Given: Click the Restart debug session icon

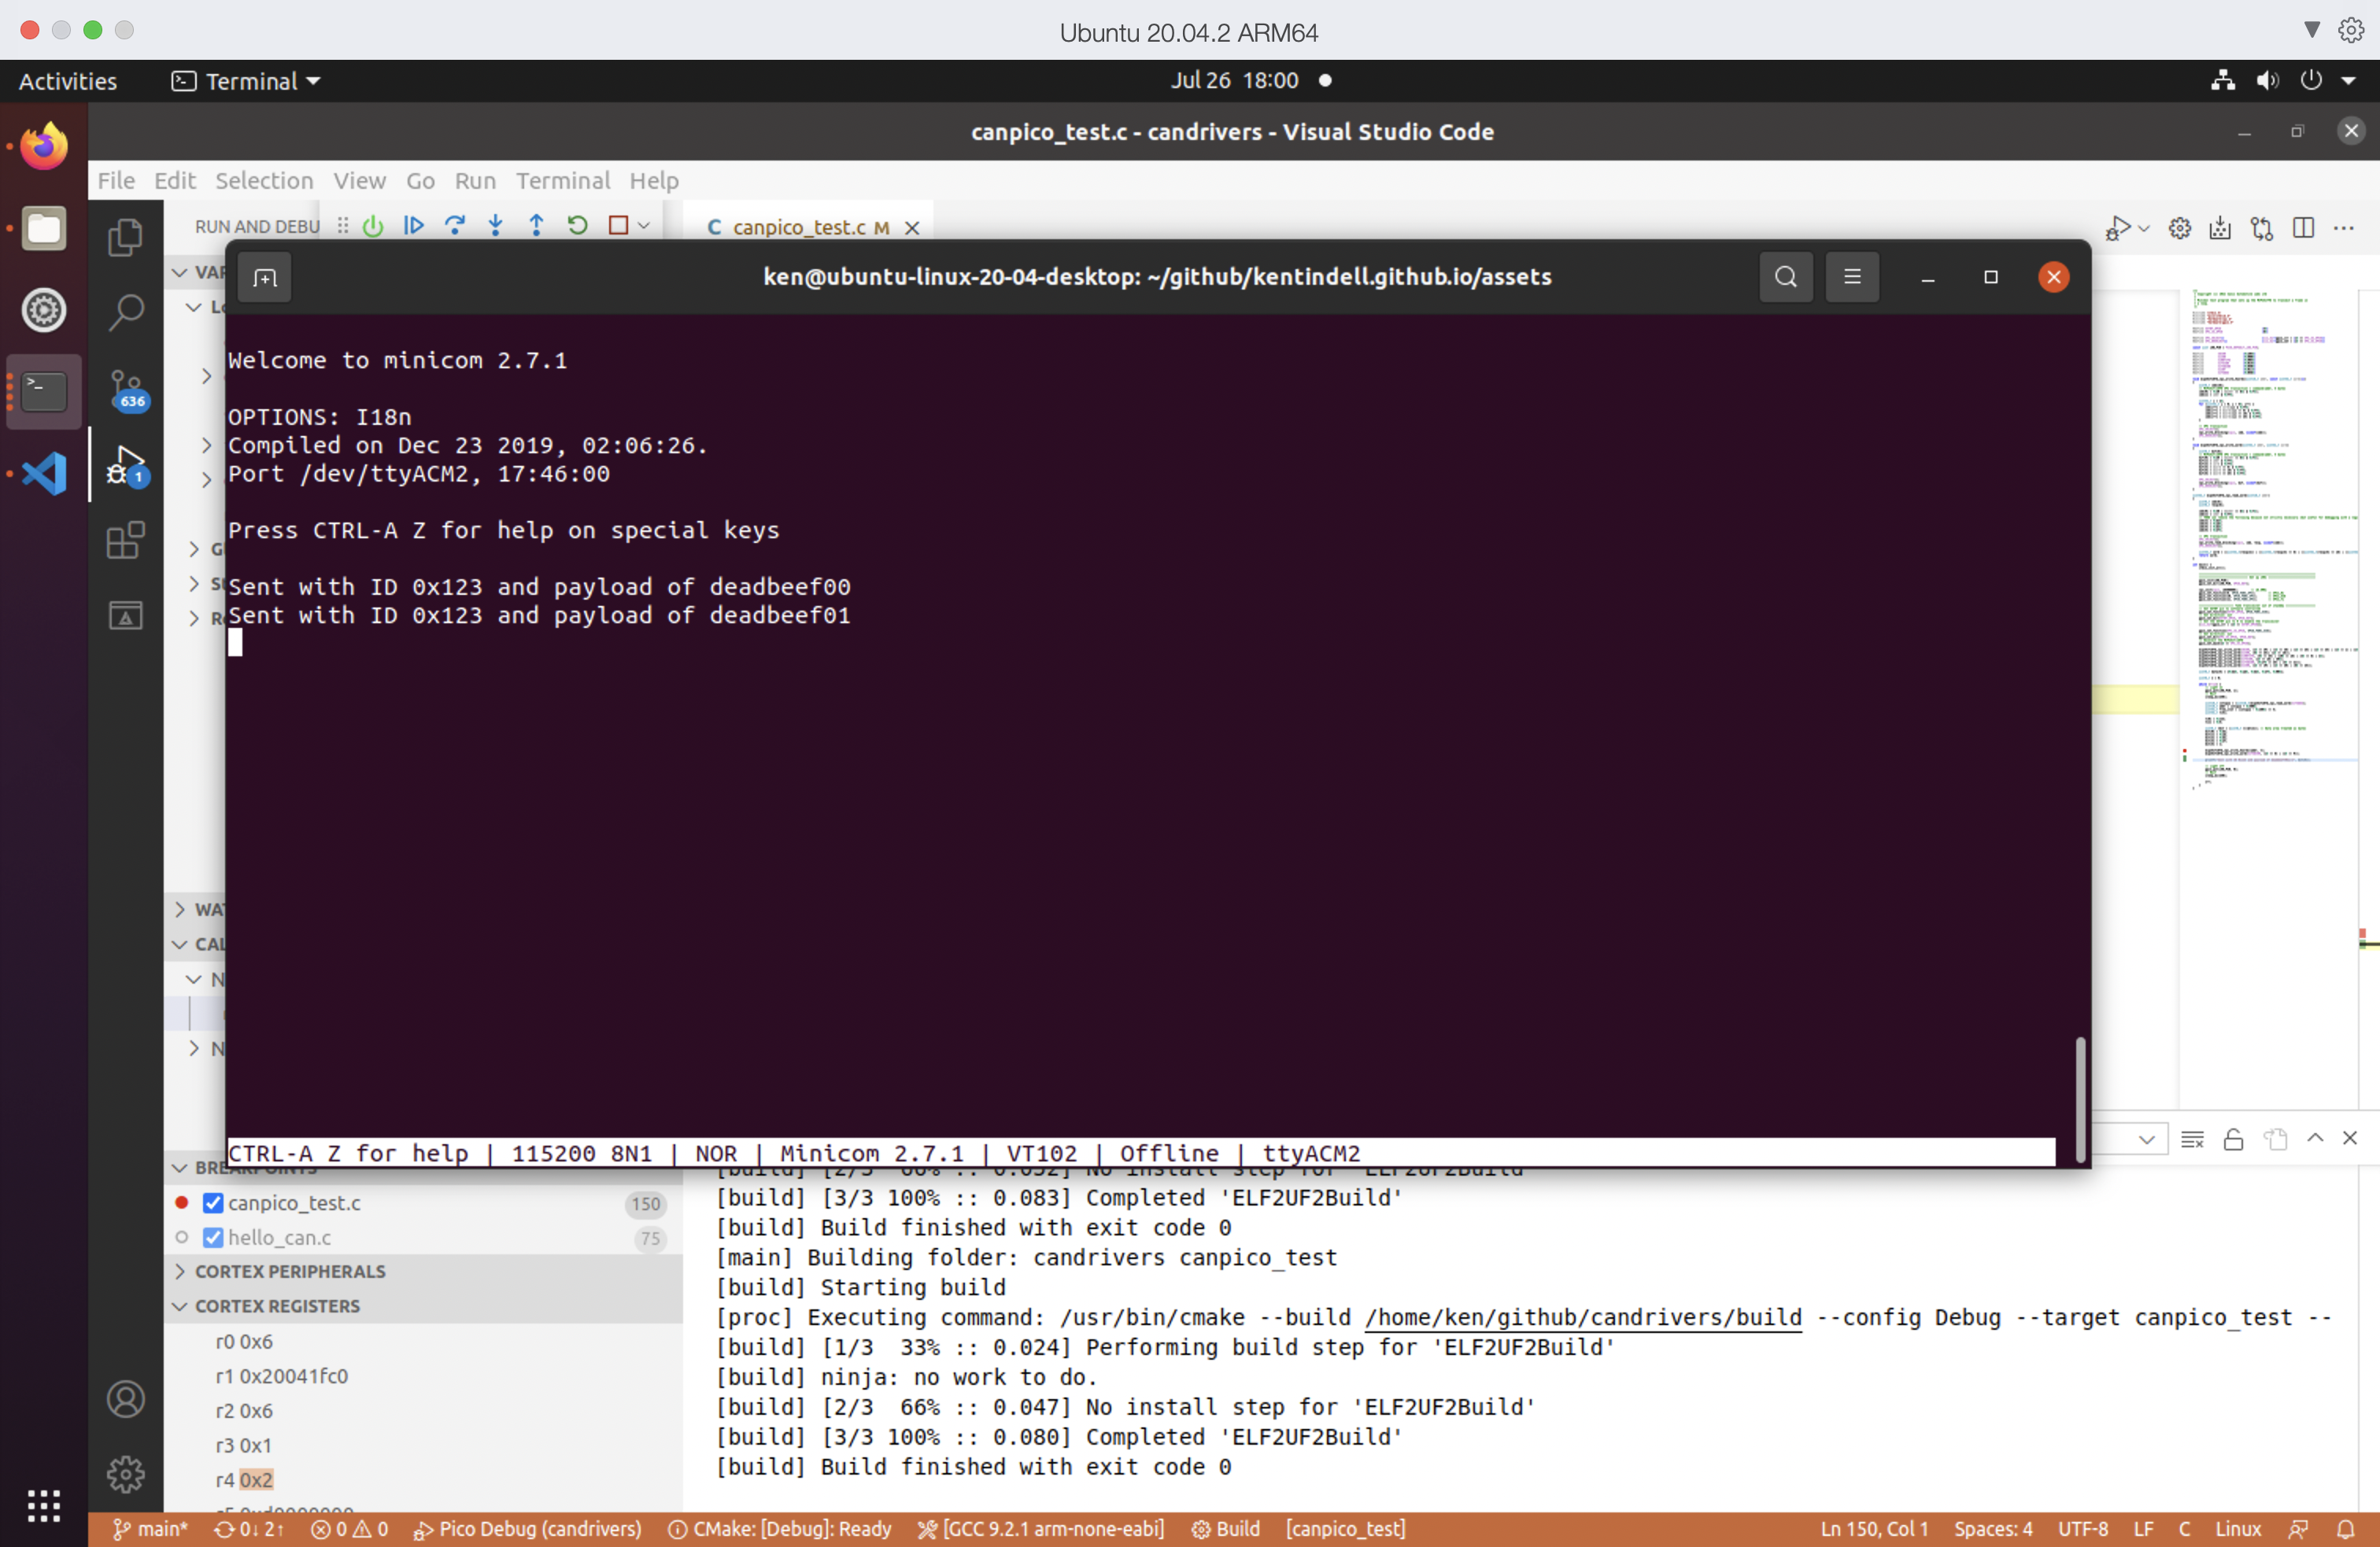Looking at the screenshot, I should [x=578, y=226].
